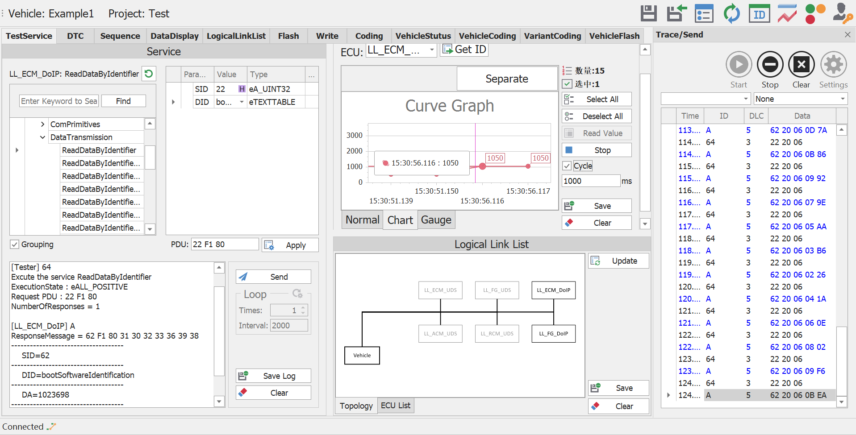The width and height of the screenshot is (856, 435).
Task: Click the ID toolbar icon at top
Action: pos(759,14)
